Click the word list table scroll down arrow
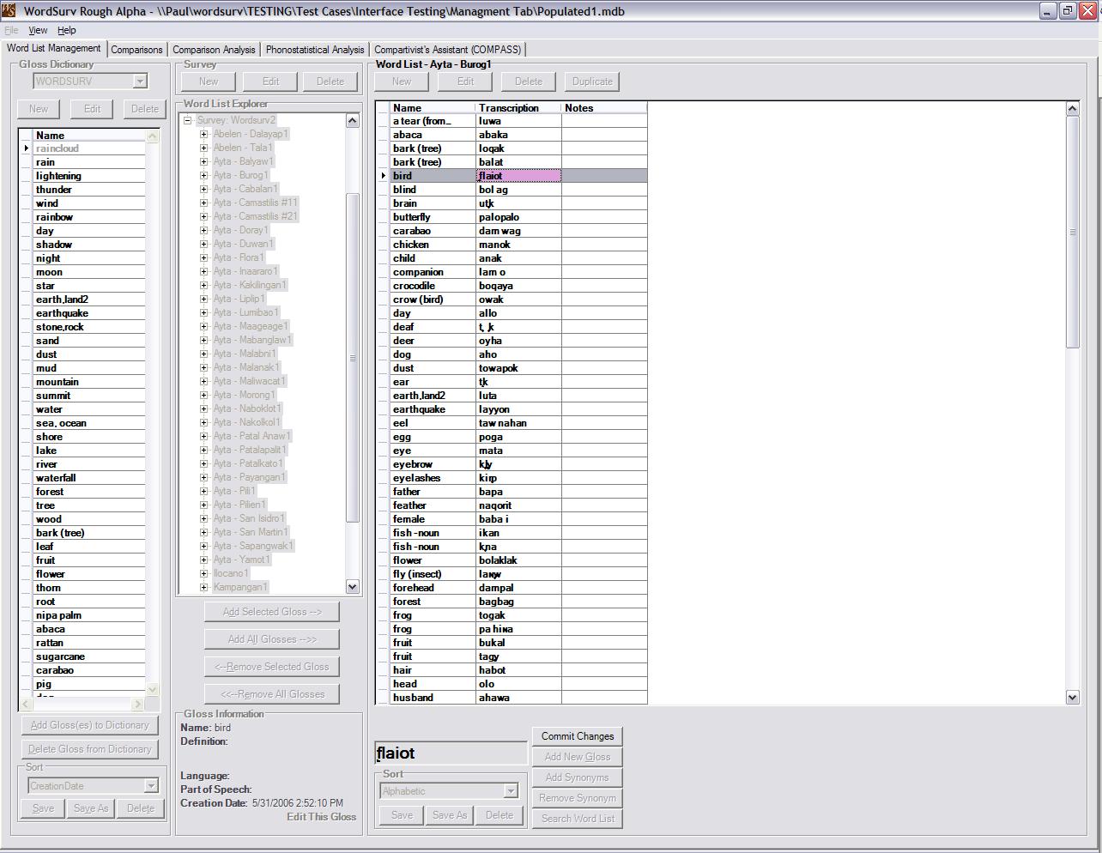The height and width of the screenshot is (853, 1102). tap(1072, 698)
